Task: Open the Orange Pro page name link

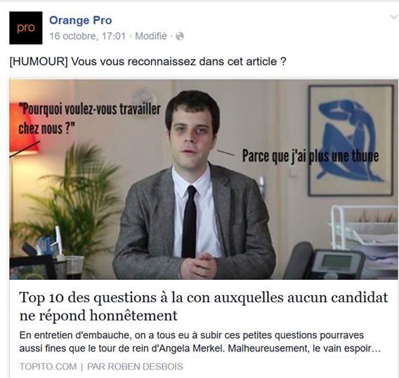Action: 80,20
